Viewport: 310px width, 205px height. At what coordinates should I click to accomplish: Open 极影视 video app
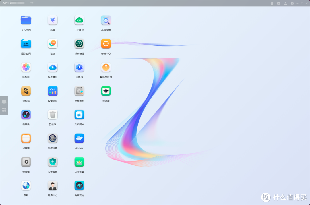(26, 91)
